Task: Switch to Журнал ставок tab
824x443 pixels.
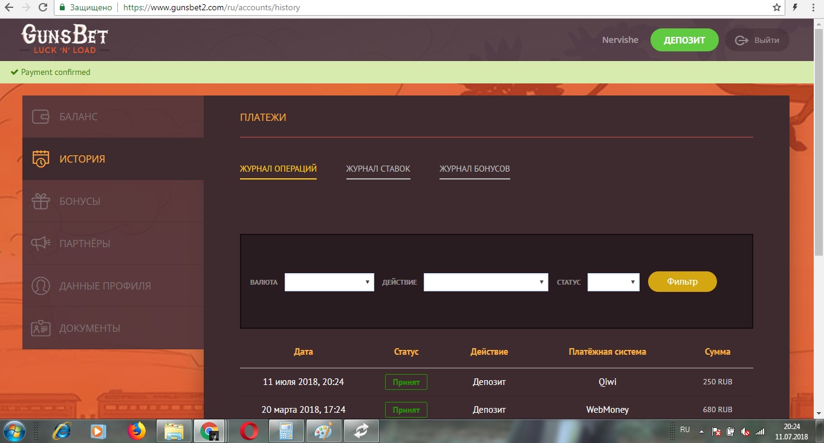Action: 378,169
